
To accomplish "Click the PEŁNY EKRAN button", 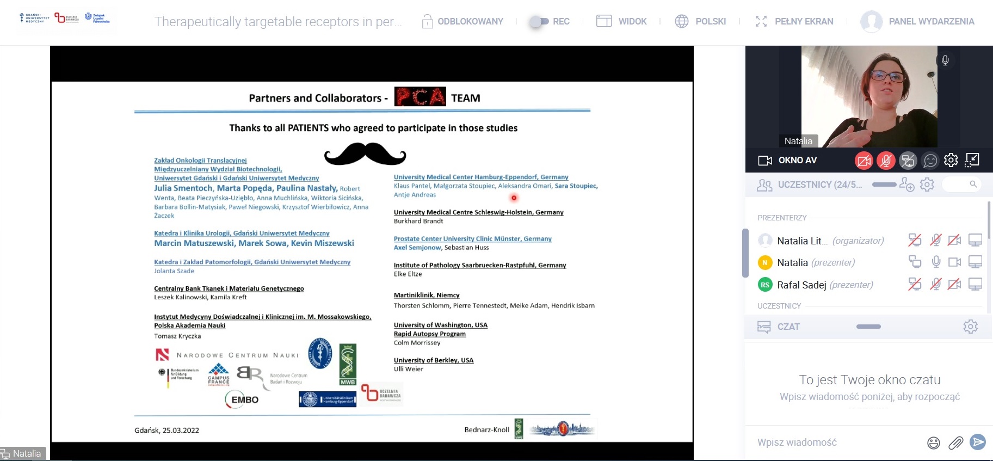I will coord(794,22).
